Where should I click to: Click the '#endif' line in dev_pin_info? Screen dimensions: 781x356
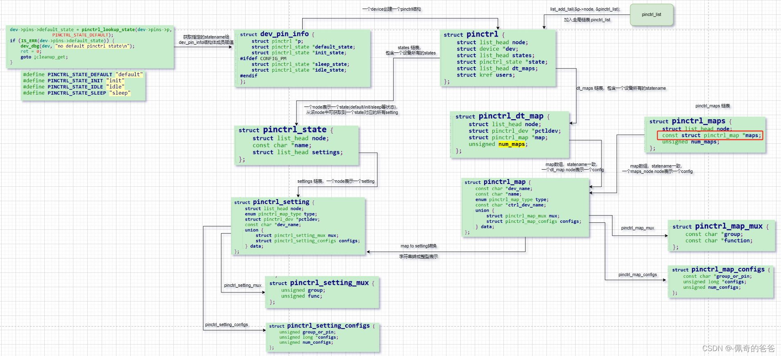249,75
